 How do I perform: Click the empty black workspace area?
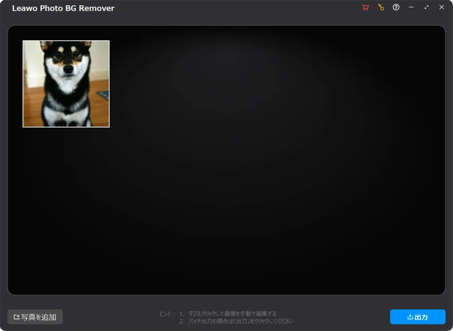(265, 177)
